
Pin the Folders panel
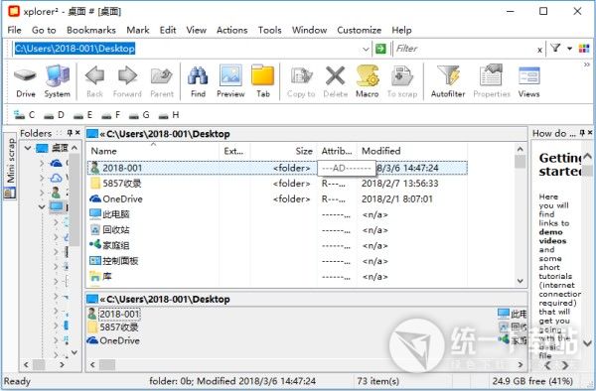click(x=70, y=133)
